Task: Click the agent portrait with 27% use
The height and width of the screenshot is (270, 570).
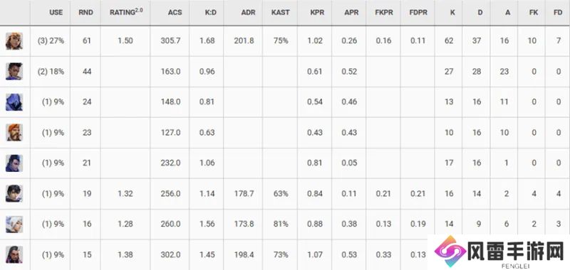Action: pyautogui.click(x=14, y=41)
